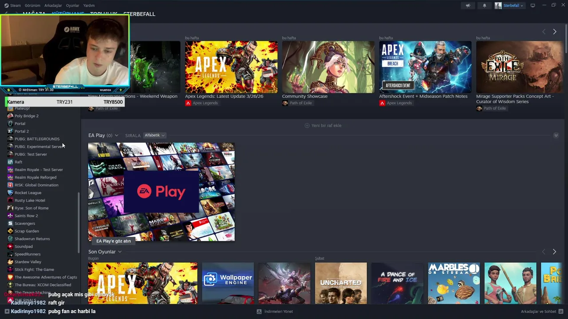568x319 pixels.
Task: Open the Yardım menu
Action: 89,5
